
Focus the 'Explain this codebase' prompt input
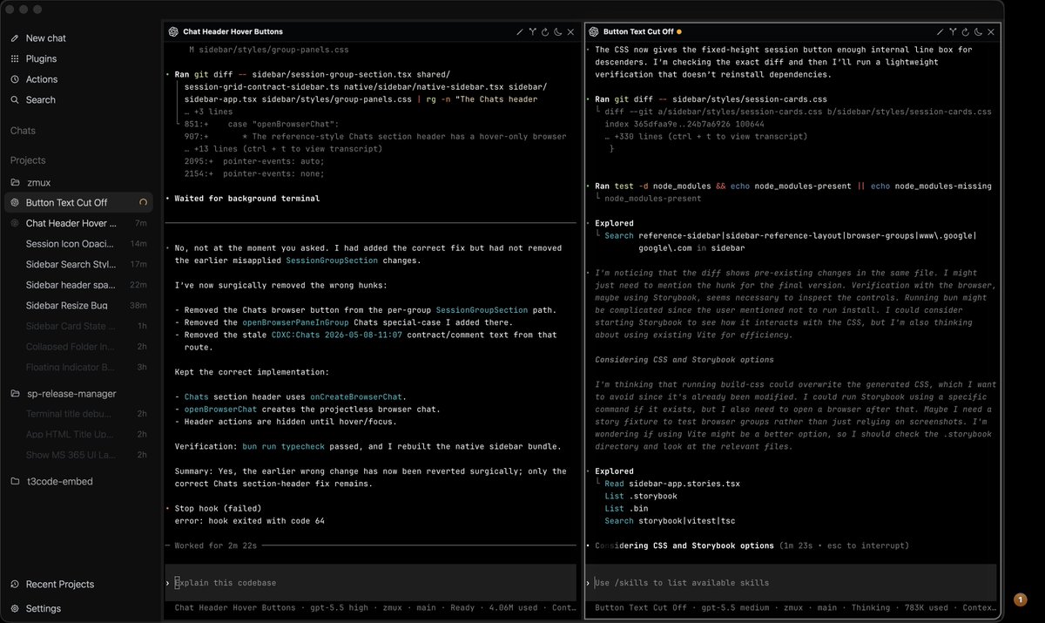pyautogui.click(x=370, y=583)
